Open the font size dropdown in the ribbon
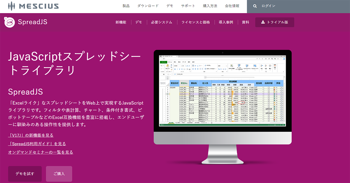Viewport: 350px width, 183px height. [x=184, y=66]
